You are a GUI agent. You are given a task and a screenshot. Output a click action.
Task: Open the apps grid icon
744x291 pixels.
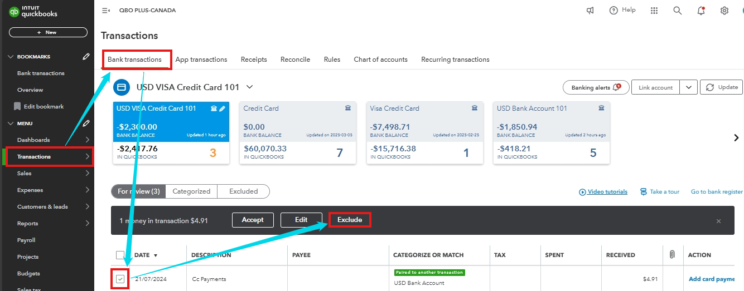pos(654,11)
